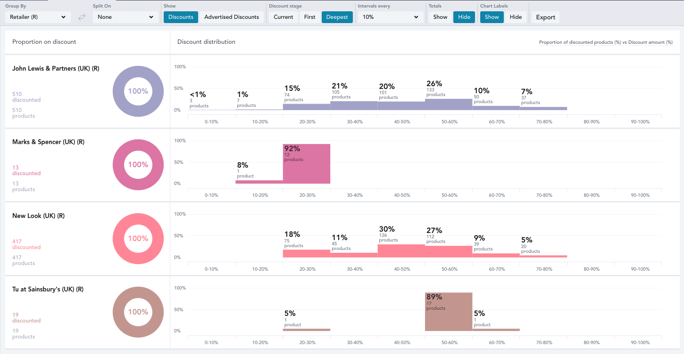684x354 pixels.
Task: Click the "<1%" label in John Lewis chart
Action: tap(198, 95)
